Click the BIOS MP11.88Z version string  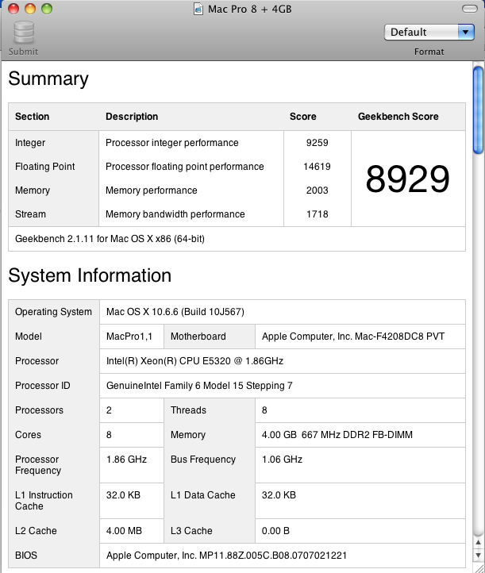(226, 555)
